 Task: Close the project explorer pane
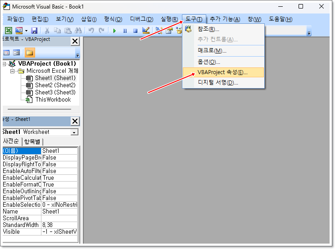coord(75,41)
